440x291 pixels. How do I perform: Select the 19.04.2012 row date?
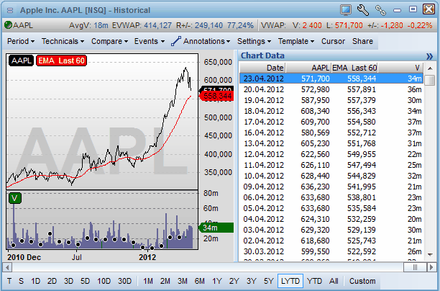264,100
